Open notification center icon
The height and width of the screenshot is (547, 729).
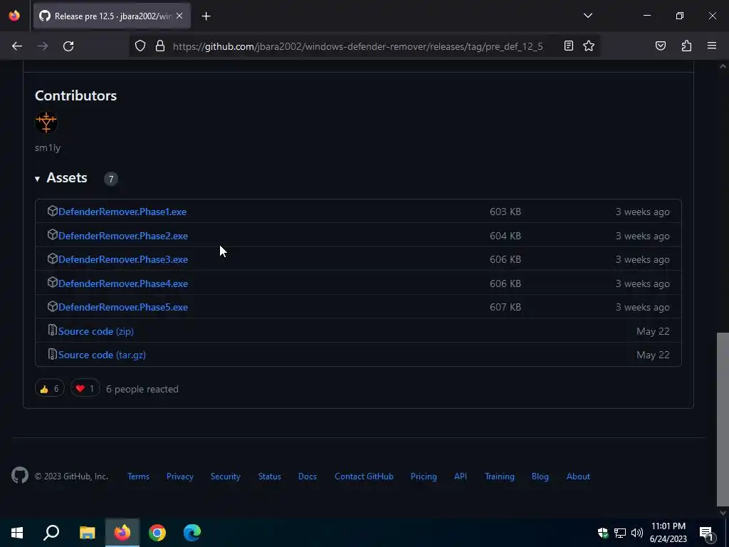[x=707, y=533]
